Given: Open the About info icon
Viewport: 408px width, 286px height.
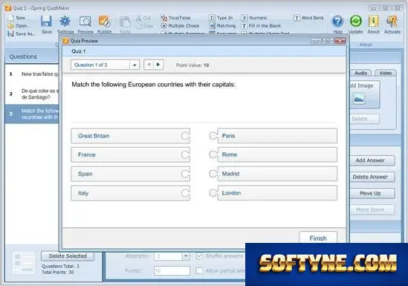Looking at the screenshot, I should pyautogui.click(x=373, y=22).
